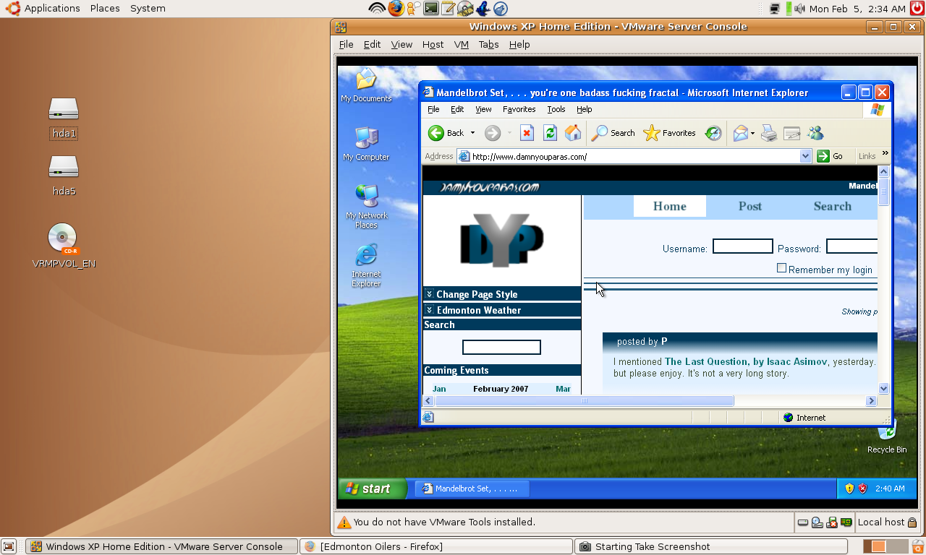Click the VMware CD-ROM device status icon
926x555 pixels.
(817, 522)
